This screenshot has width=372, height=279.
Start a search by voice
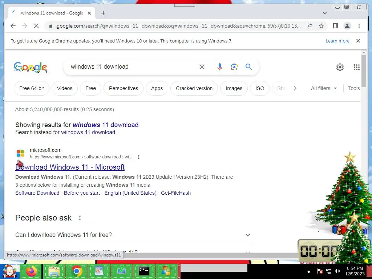tap(220, 67)
